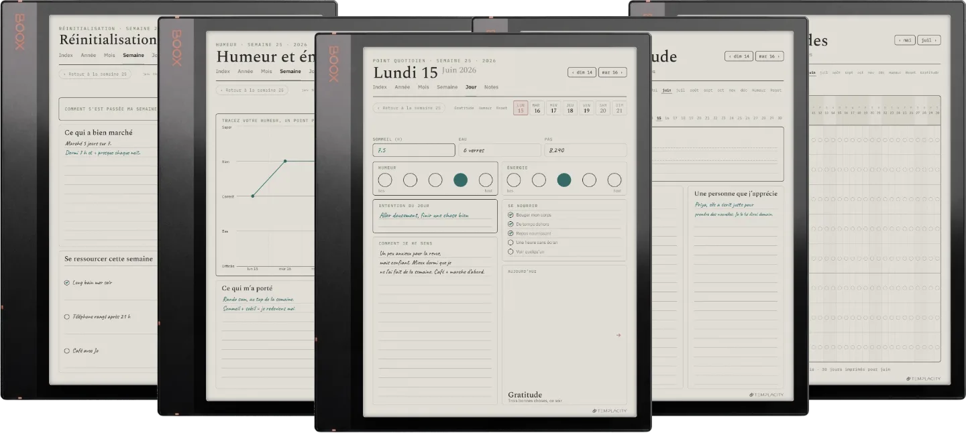Click the first mood chart point at the Correct level
Screen dimensions: 966x433
point(252,196)
